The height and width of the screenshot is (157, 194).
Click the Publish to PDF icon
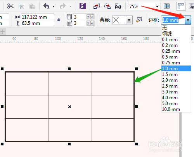click(118, 6)
